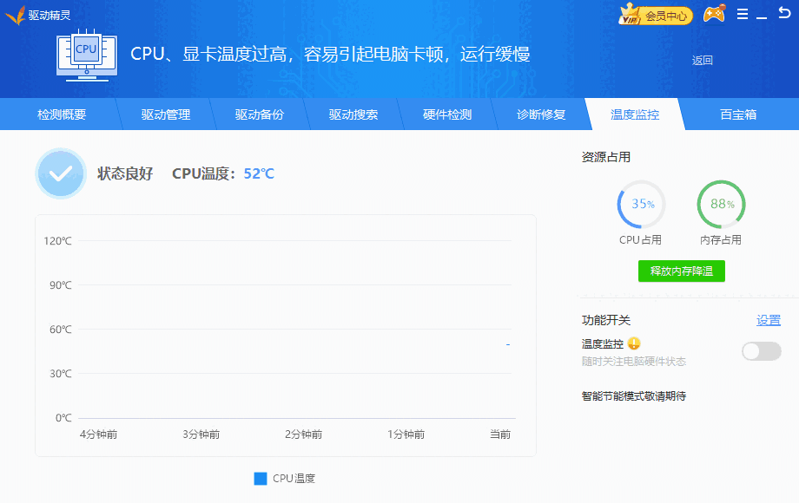Click the 返回 link in banner
Image resolution: width=799 pixels, height=503 pixels.
click(x=702, y=60)
